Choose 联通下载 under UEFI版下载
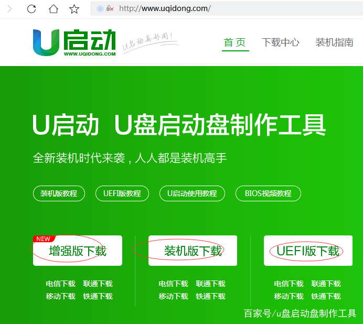Viewport: 363px width, 324px height. 326,284
